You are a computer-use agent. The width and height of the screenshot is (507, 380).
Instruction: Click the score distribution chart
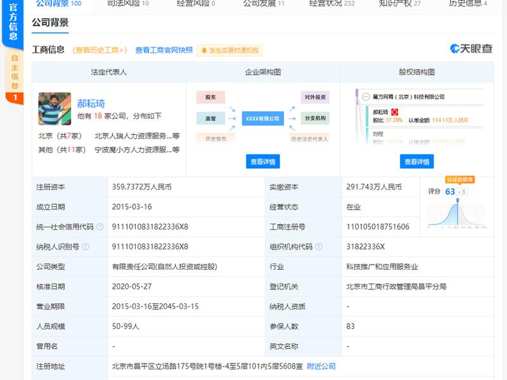click(457, 213)
